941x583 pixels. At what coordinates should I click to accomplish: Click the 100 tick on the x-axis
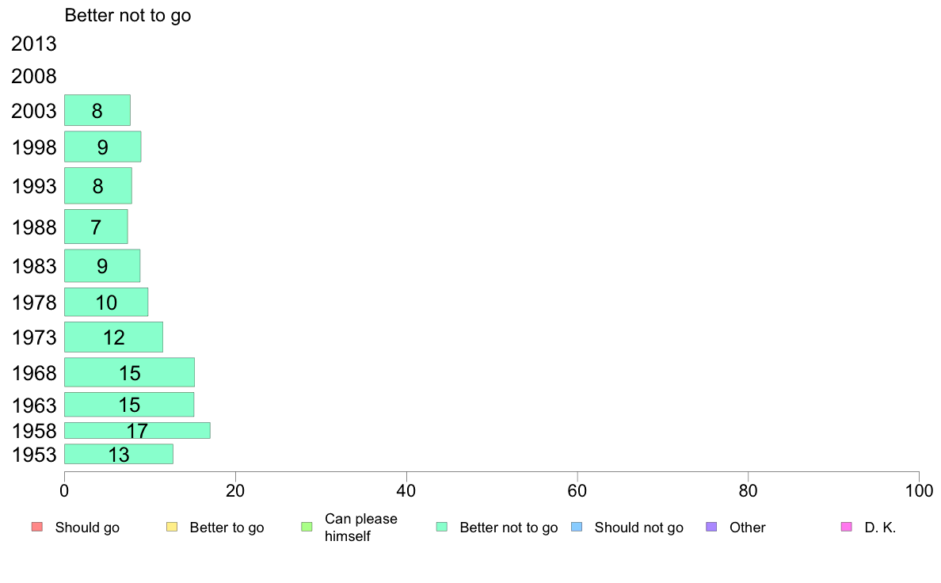tap(919, 491)
